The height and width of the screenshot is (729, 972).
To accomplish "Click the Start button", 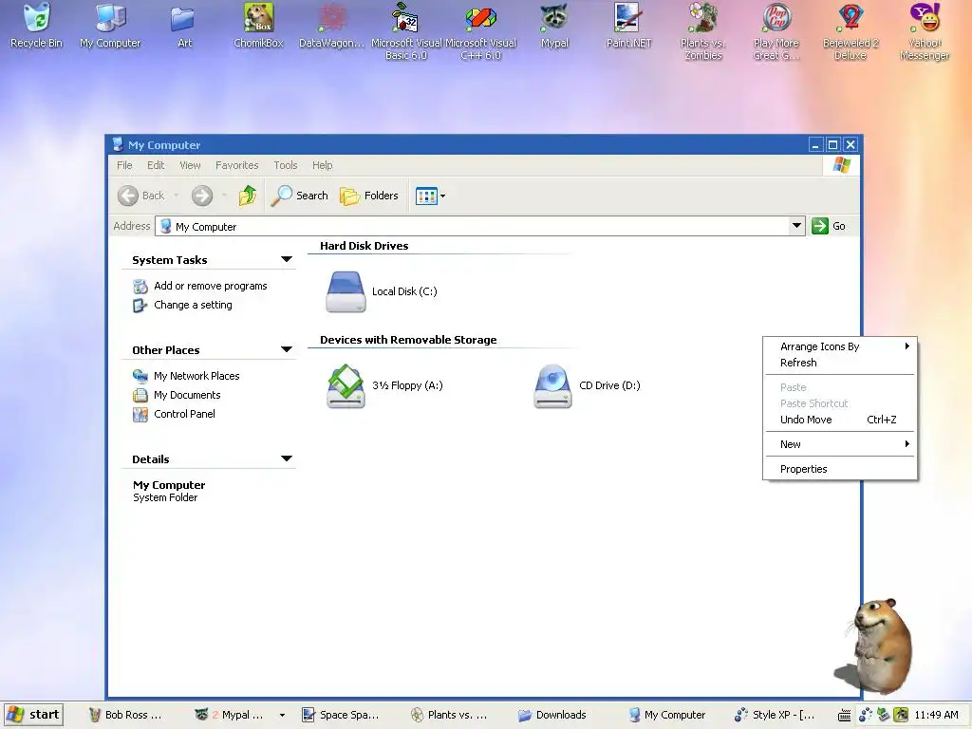I will pyautogui.click(x=33, y=715).
